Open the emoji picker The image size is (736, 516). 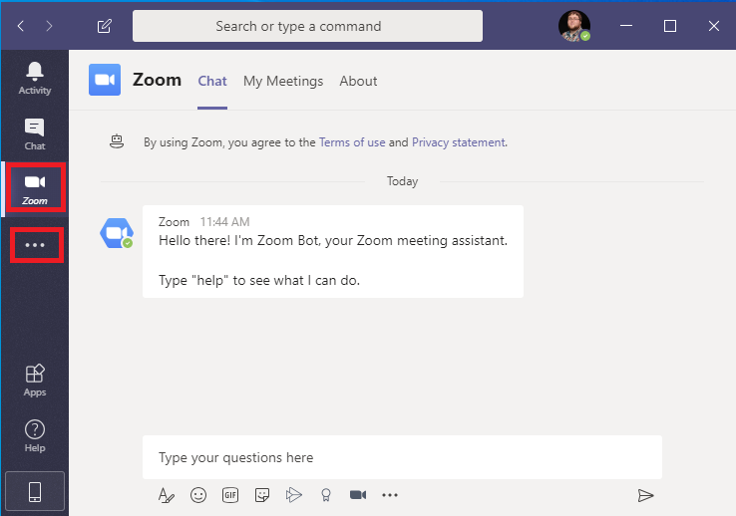(x=198, y=495)
